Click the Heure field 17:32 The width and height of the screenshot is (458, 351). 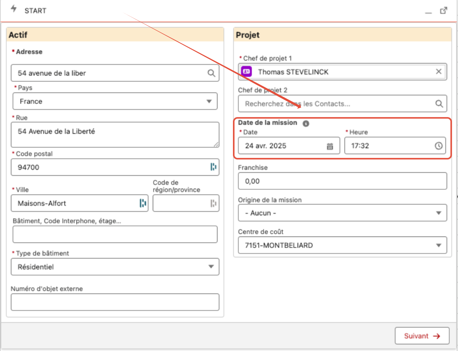395,146
